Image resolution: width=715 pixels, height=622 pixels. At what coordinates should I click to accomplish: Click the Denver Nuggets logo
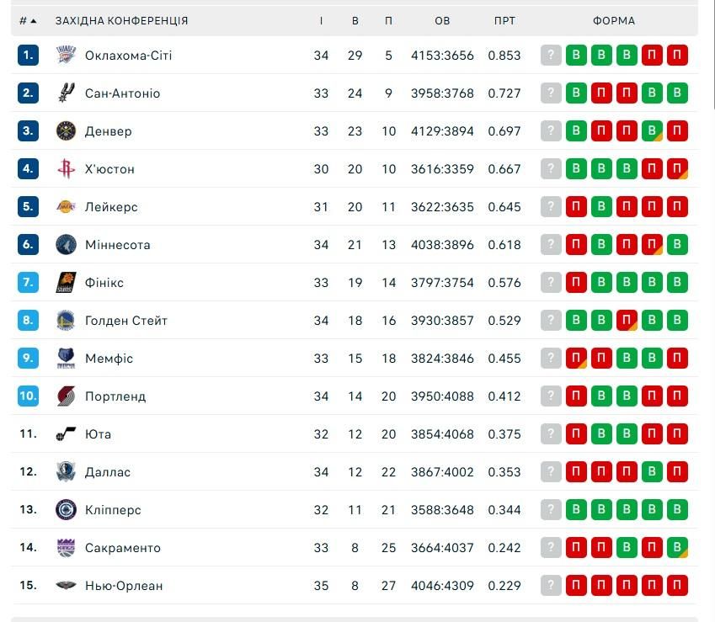coord(66,131)
